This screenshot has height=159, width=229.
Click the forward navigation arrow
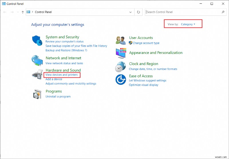pos(12,12)
